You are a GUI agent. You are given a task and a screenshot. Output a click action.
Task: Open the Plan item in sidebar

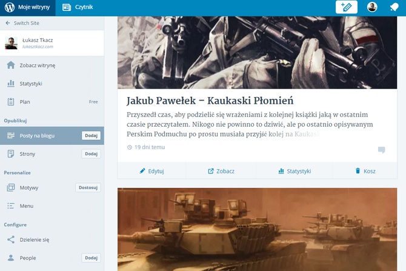[52, 102]
